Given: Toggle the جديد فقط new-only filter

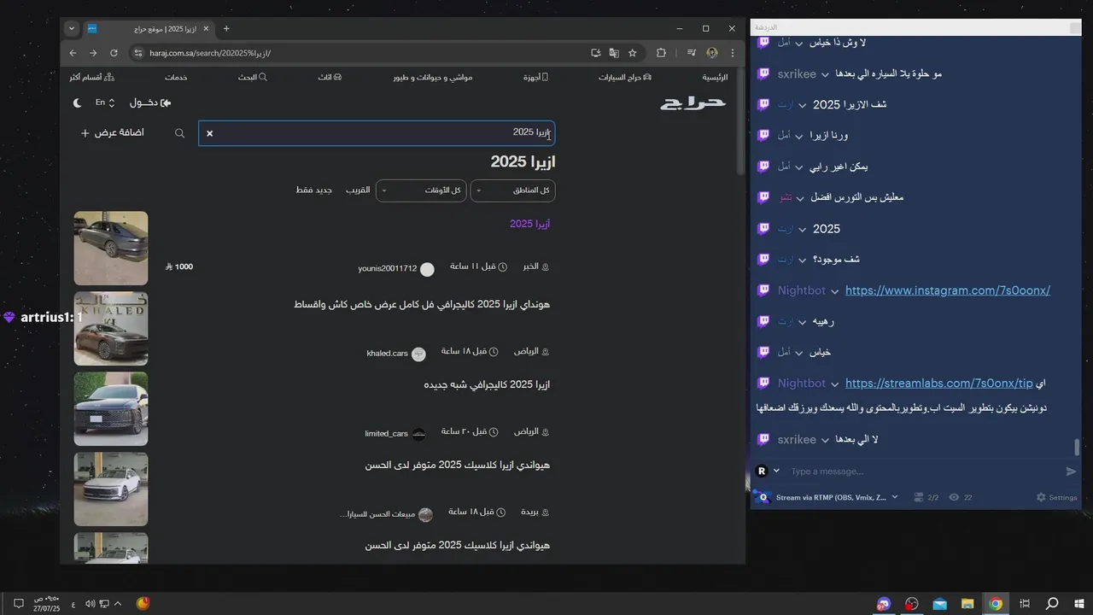Looking at the screenshot, I should (314, 190).
